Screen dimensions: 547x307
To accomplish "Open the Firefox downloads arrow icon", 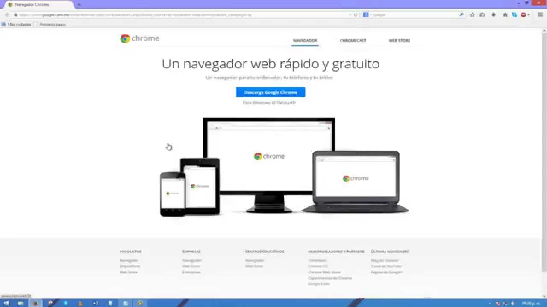I will pyautogui.click(x=494, y=14).
